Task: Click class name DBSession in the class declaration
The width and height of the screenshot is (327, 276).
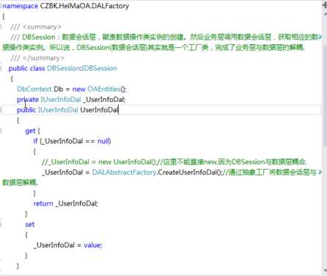Action: [x=64, y=68]
